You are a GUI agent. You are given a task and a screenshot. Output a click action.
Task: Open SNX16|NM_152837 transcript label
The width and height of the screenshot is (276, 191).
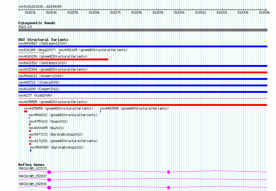point(33,176)
